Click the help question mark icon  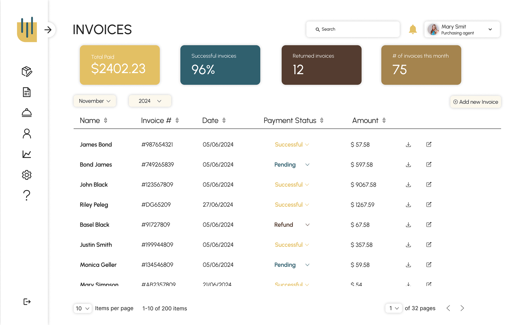27,195
